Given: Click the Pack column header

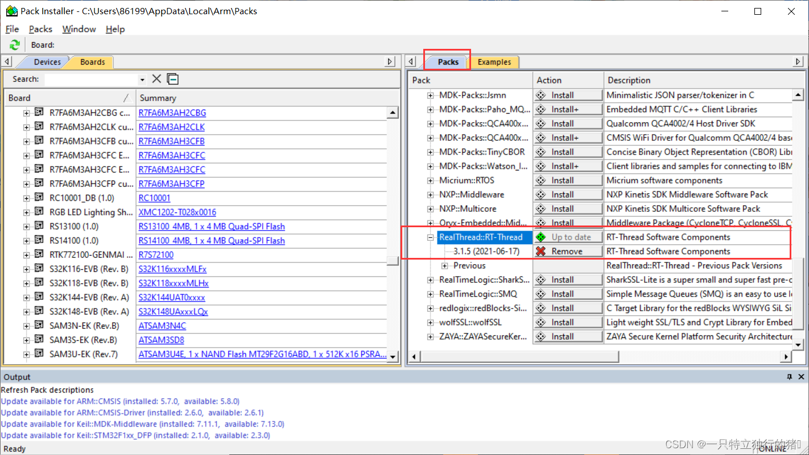Looking at the screenshot, I should click(x=470, y=80).
